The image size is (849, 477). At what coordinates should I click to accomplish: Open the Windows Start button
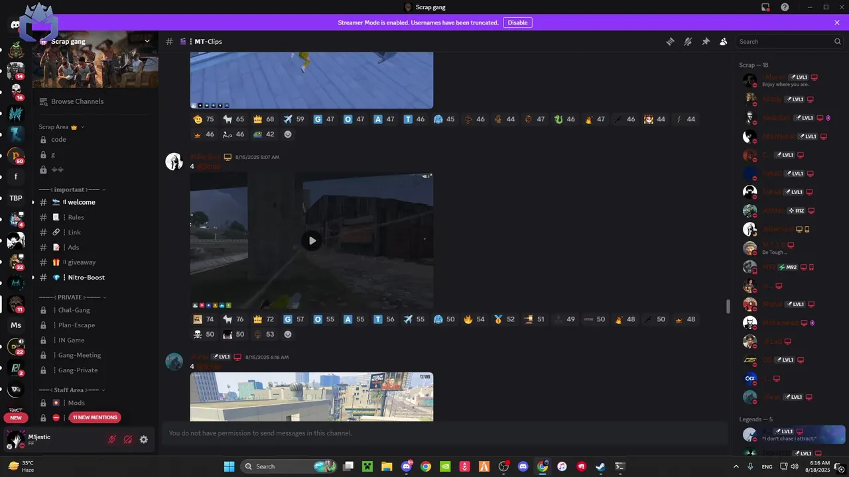point(229,466)
